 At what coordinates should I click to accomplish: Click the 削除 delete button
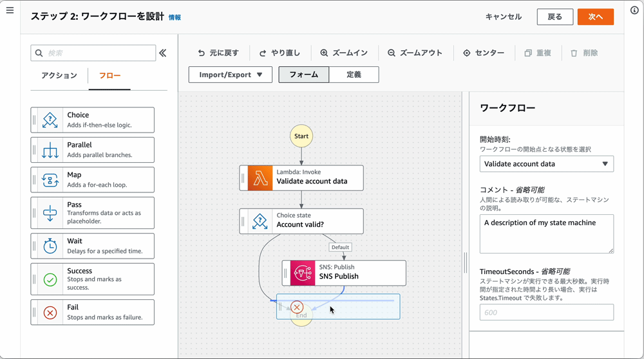(x=584, y=53)
